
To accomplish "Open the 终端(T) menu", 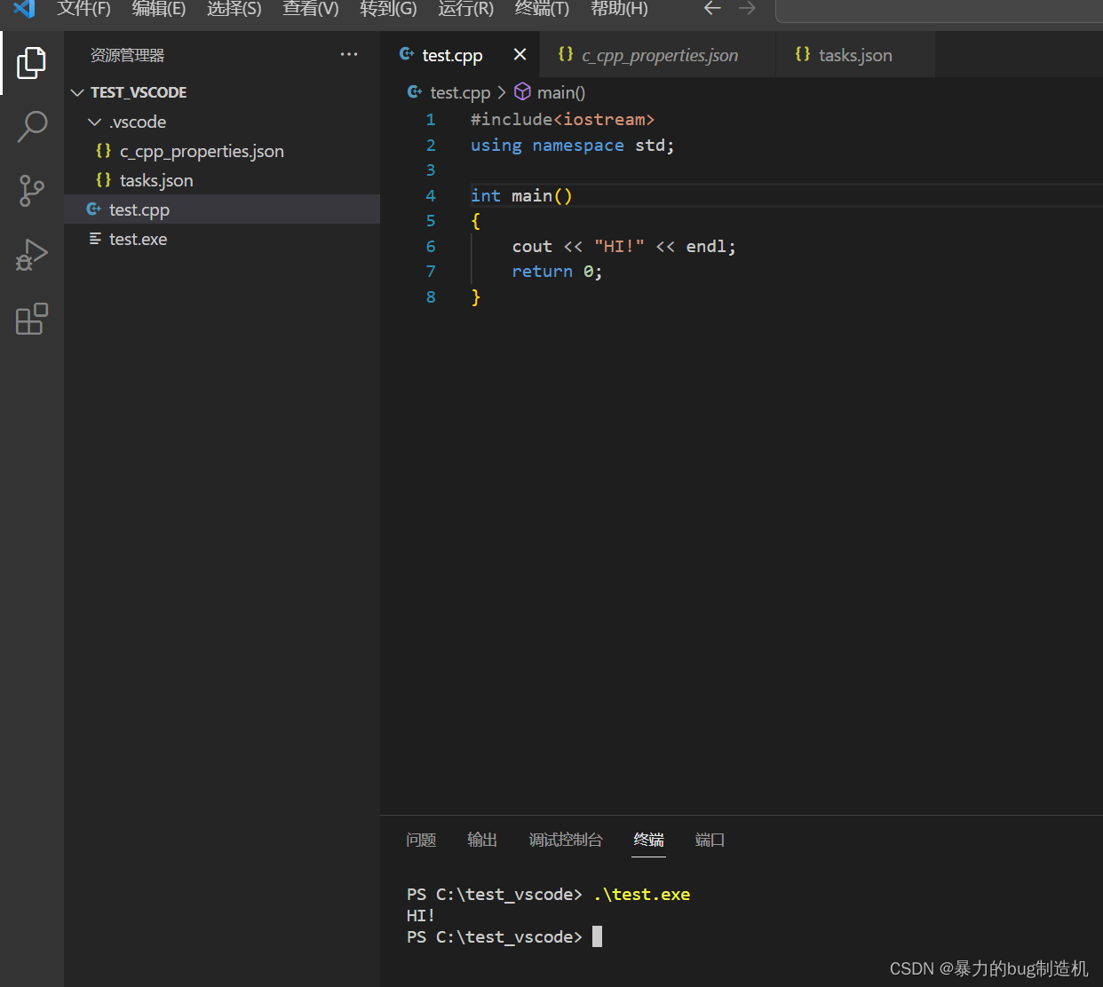I will pos(542,9).
